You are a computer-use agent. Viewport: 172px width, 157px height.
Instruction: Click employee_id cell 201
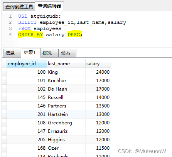click(27, 114)
